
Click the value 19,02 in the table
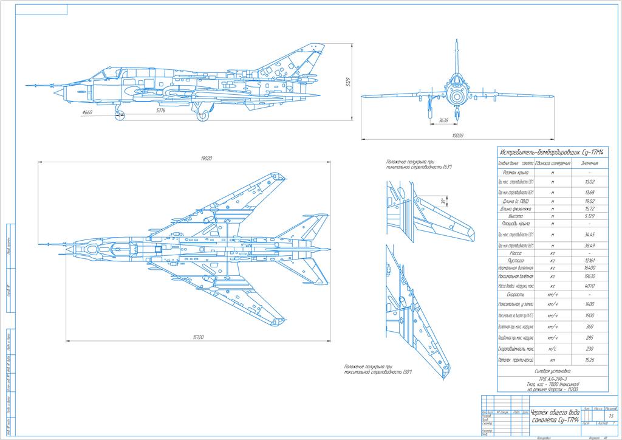(x=590, y=202)
